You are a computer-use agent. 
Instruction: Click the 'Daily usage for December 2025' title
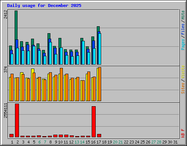[x=44, y=5]
